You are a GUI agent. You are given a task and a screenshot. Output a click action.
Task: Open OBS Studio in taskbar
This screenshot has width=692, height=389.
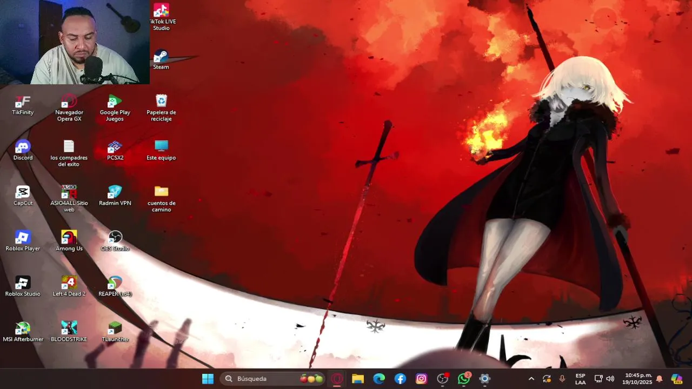pyautogui.click(x=443, y=379)
